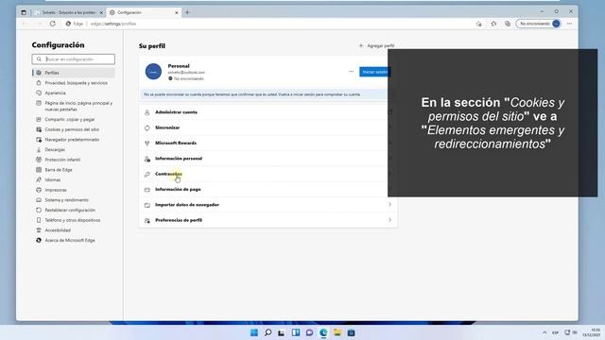The width and height of the screenshot is (605, 340).
Task: Open a new tab with plus button
Action: (x=187, y=12)
